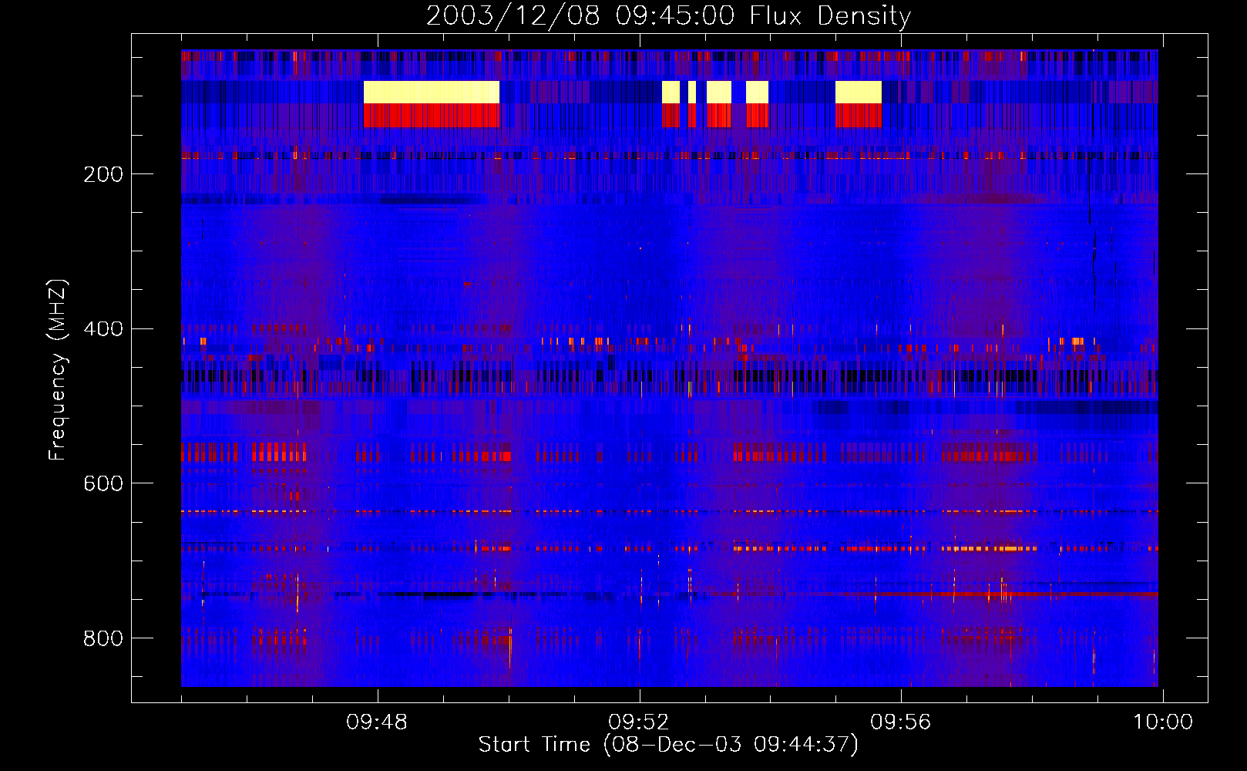The height and width of the screenshot is (771, 1247).
Task: Click the 400 frequency tick label
Action: 103,329
